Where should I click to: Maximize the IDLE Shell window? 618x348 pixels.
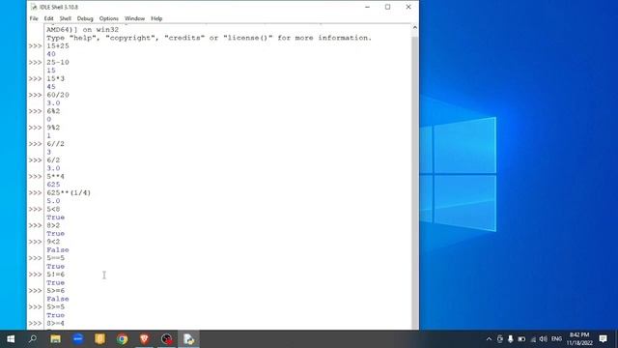(388, 7)
